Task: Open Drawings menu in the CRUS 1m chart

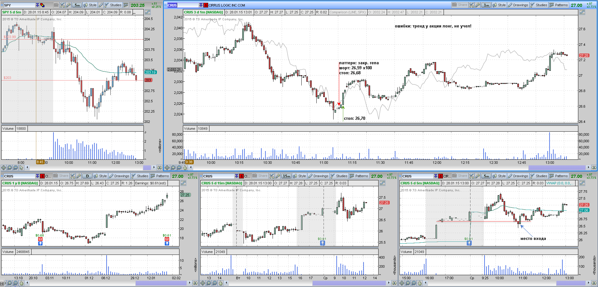Action: (x=518, y=5)
